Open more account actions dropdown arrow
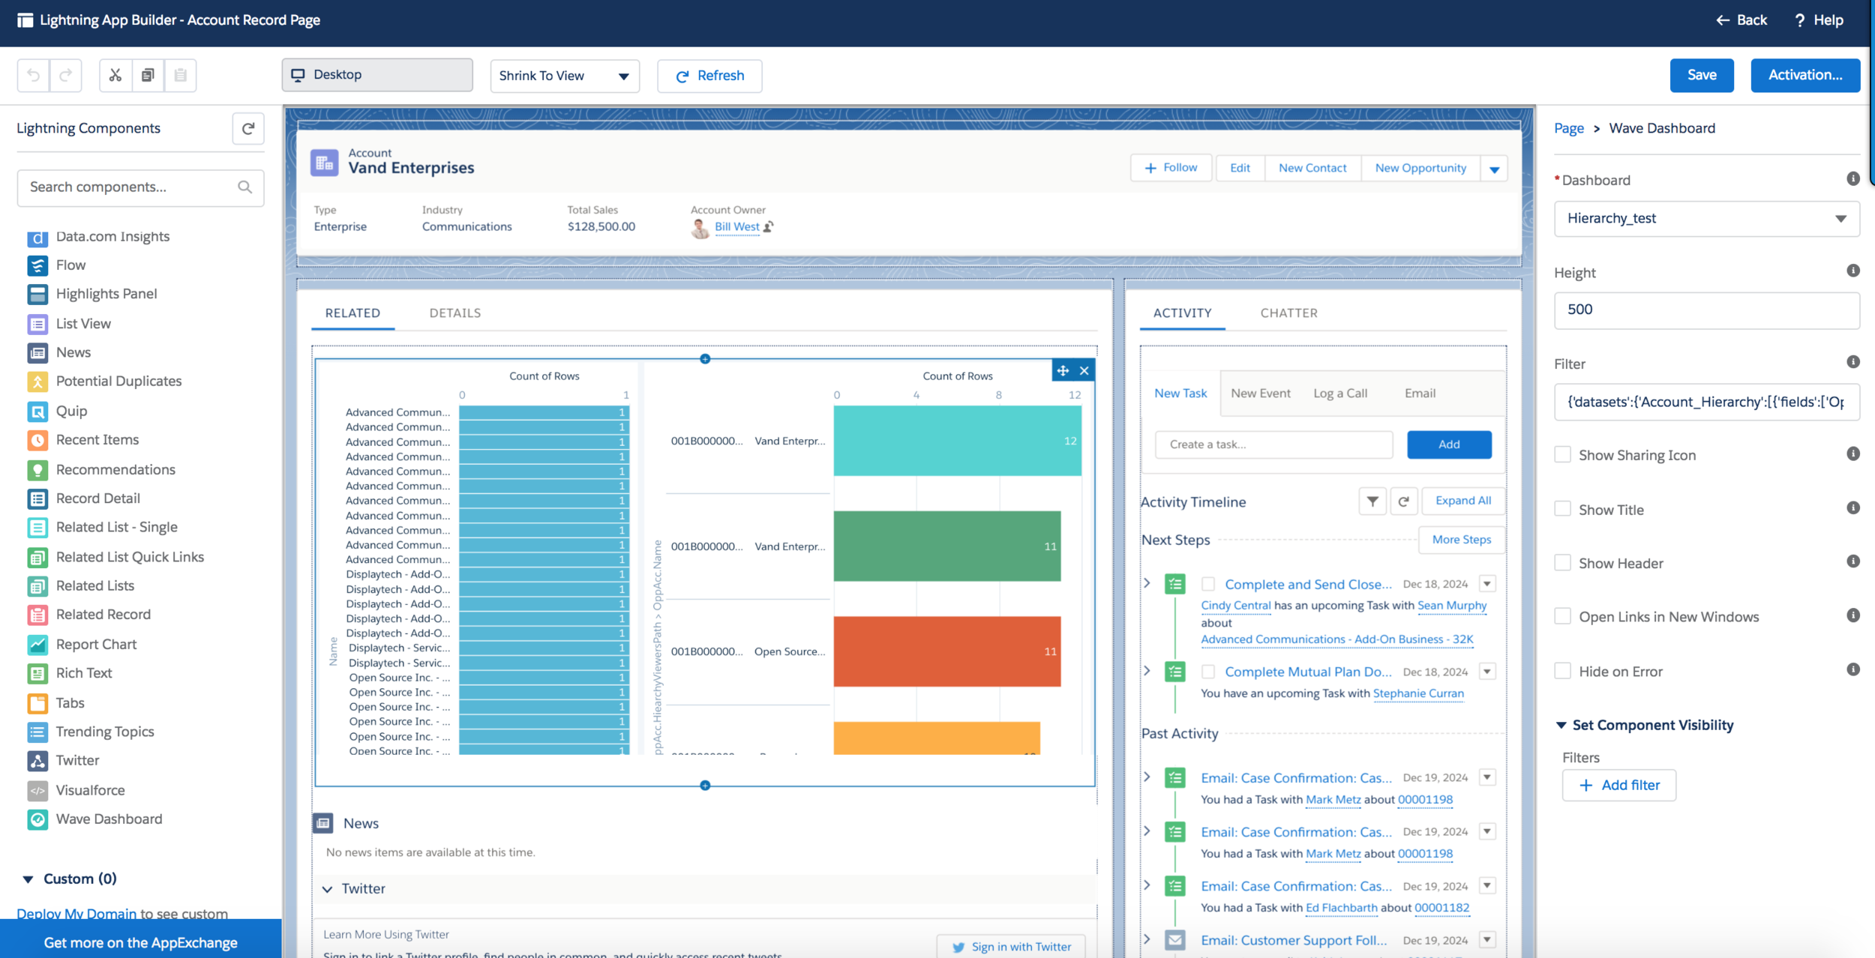The height and width of the screenshot is (958, 1875). tap(1494, 169)
